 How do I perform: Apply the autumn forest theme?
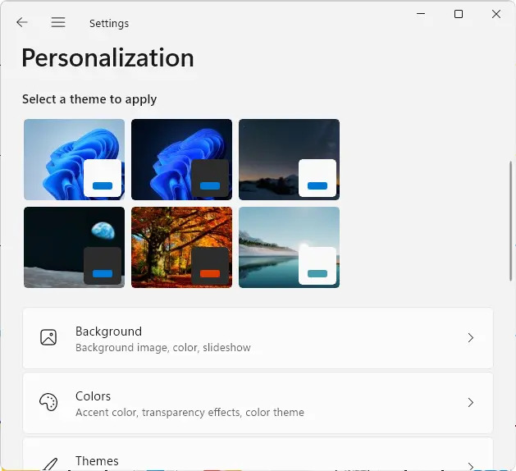[x=181, y=248]
